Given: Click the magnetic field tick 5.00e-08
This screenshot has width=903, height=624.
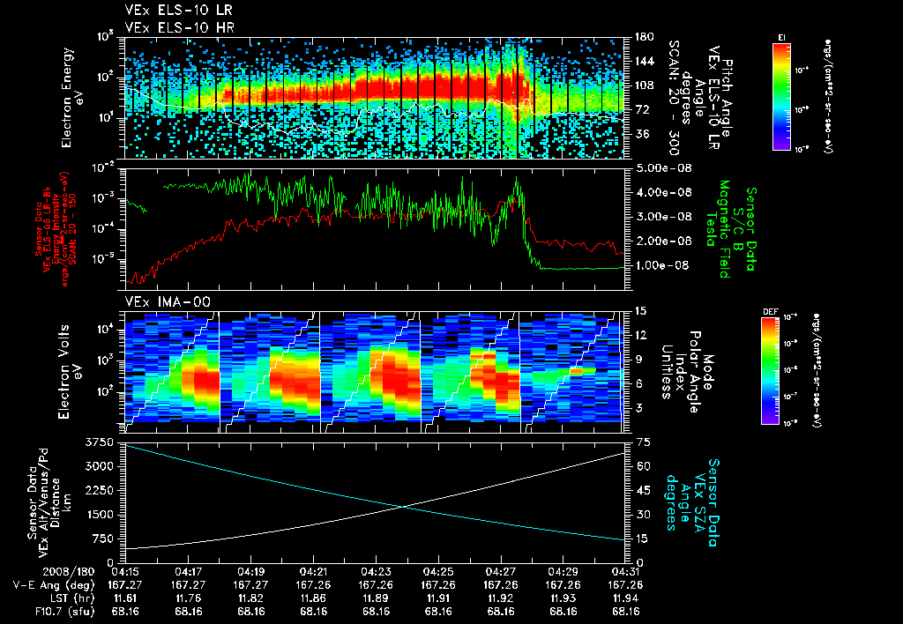Looking at the screenshot, I should tap(663, 168).
